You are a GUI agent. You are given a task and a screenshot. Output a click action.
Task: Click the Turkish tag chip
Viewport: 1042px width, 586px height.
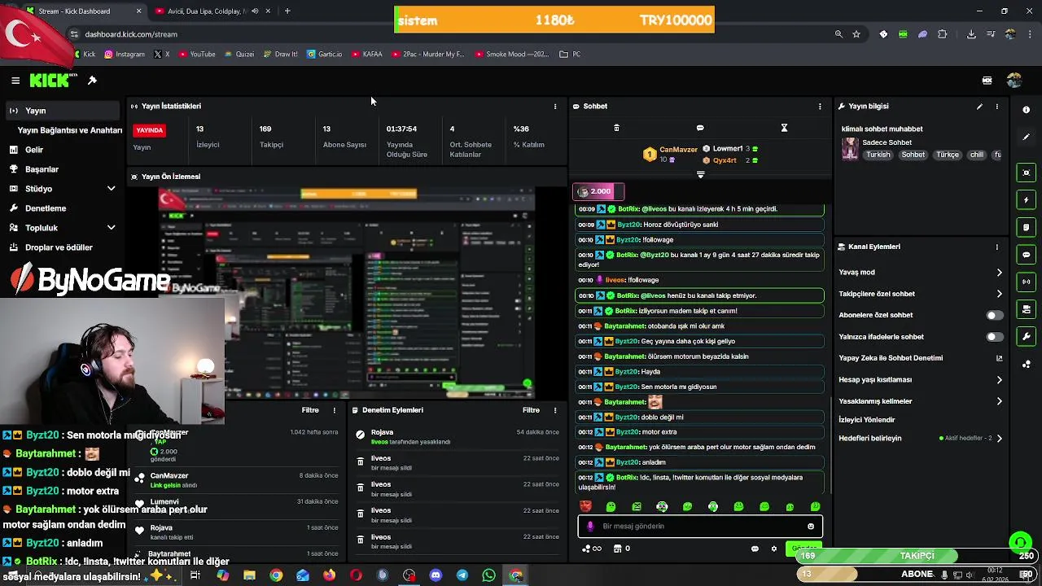[878, 155]
